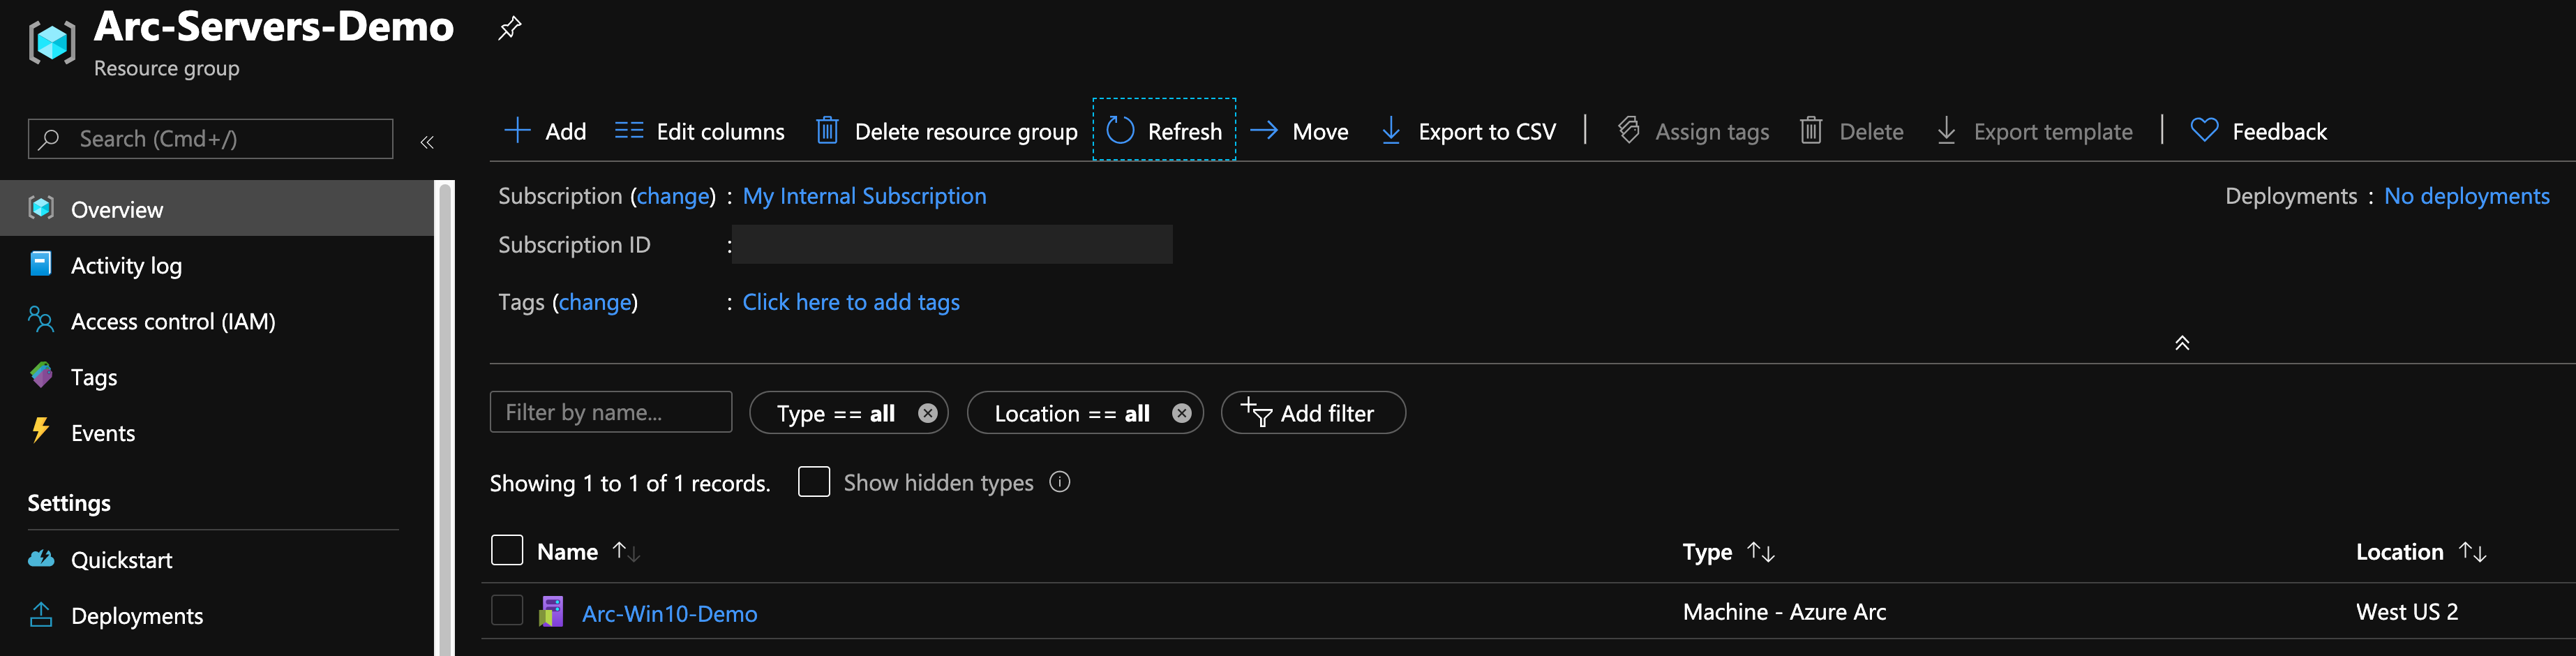The image size is (2576, 656).
Task: Collapse the essentials section with double chevron
Action: pyautogui.click(x=2182, y=343)
